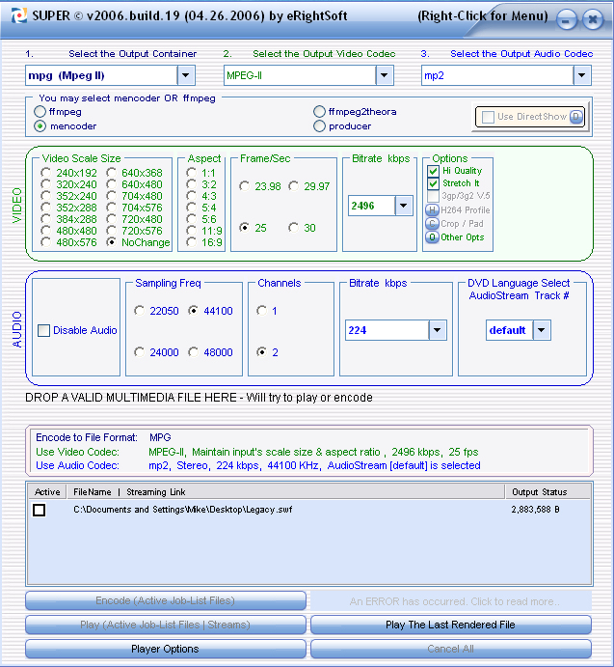Set aspect ratio to 16:9
The width and height of the screenshot is (614, 667).
pyautogui.click(x=191, y=242)
